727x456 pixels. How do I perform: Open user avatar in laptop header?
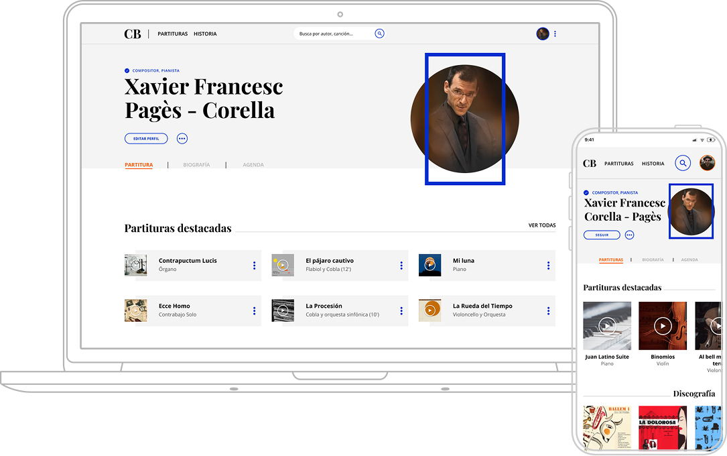(x=543, y=34)
